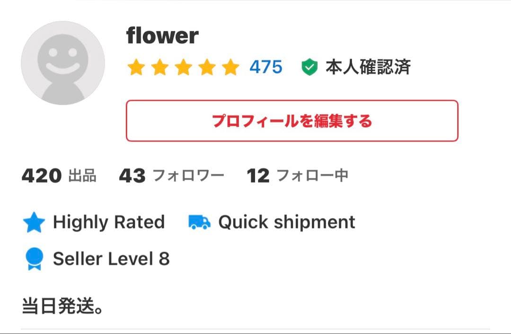Click the flower username heading
This screenshot has height=334, width=511.
[162, 36]
